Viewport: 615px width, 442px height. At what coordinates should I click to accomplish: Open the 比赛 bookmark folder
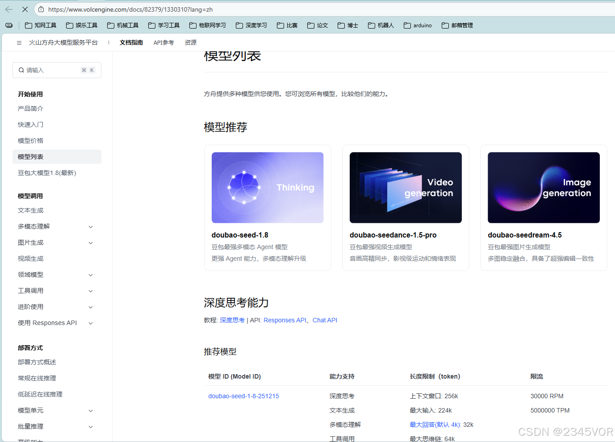point(287,25)
